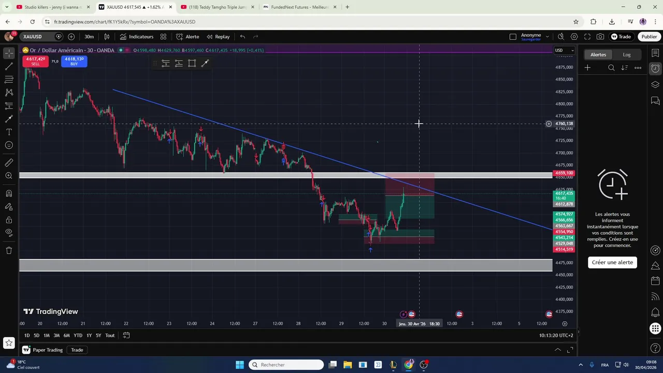This screenshot has height=373, width=663.
Task: Add new alert with plus icon
Action: (x=587, y=68)
